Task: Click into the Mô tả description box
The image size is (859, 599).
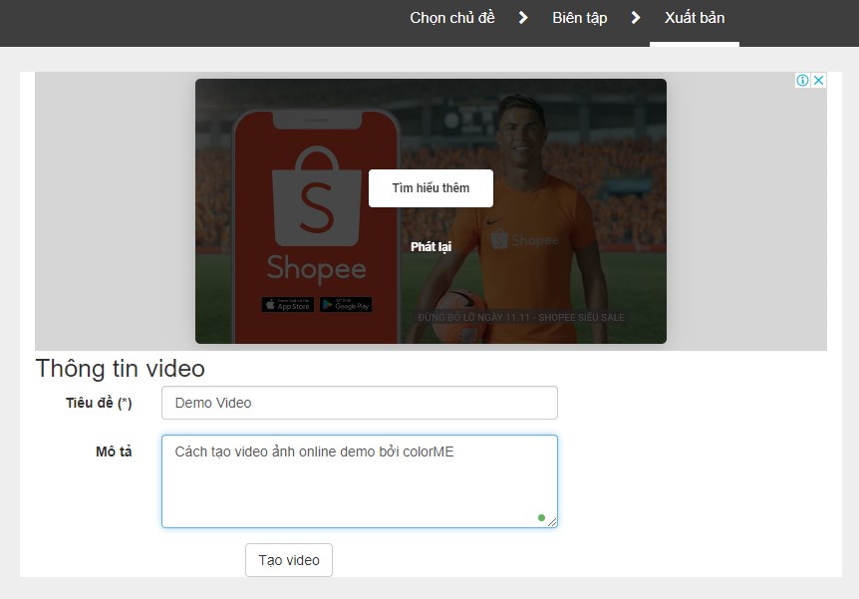Action: click(360, 481)
